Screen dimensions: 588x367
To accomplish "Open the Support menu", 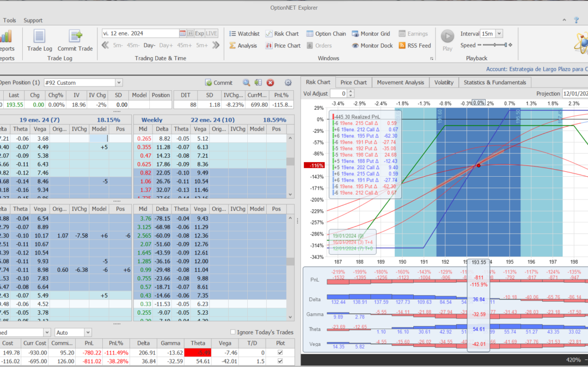I will point(33,20).
